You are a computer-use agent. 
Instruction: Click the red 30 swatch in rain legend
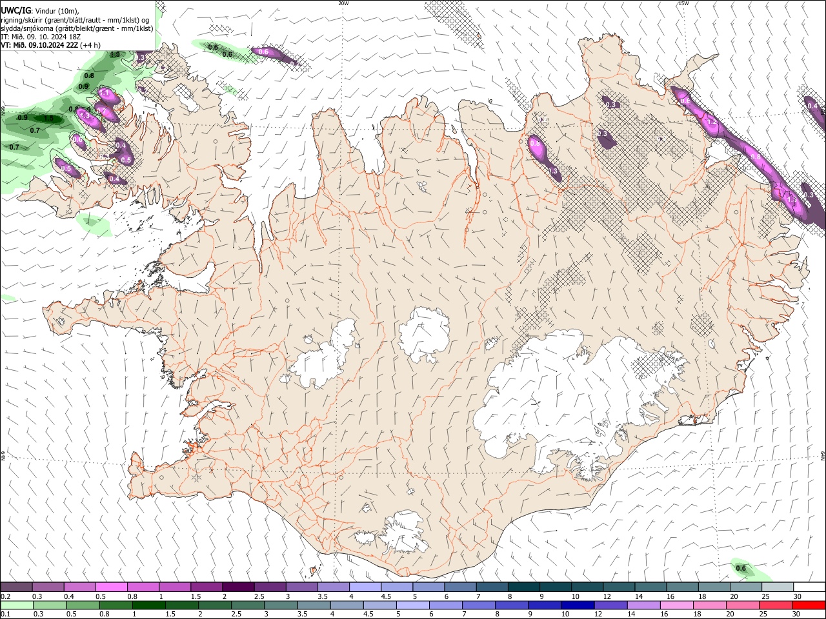coord(809,605)
